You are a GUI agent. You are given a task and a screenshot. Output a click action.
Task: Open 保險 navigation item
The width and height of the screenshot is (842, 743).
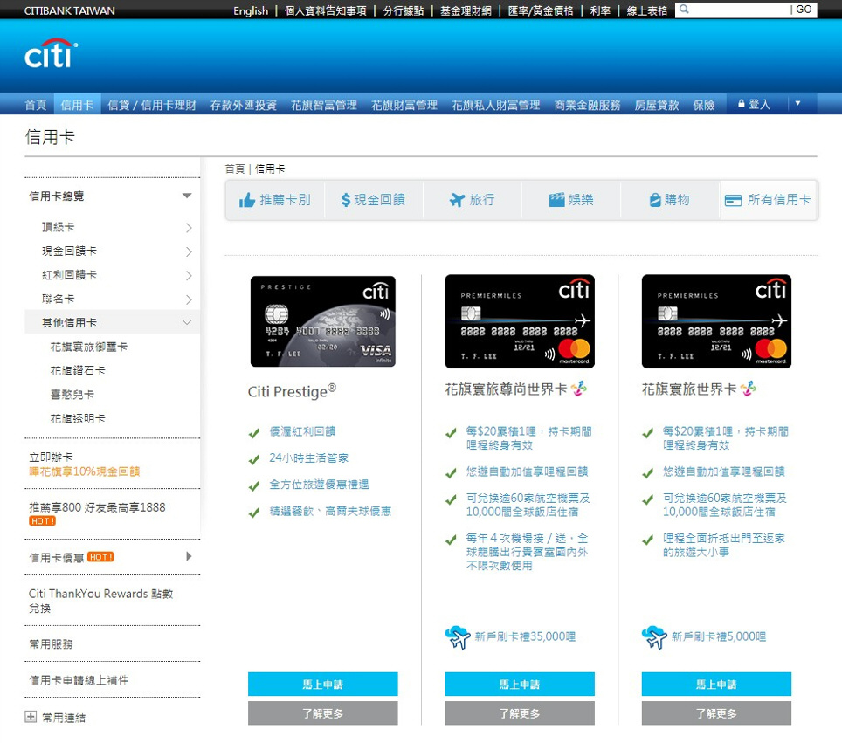coord(703,105)
